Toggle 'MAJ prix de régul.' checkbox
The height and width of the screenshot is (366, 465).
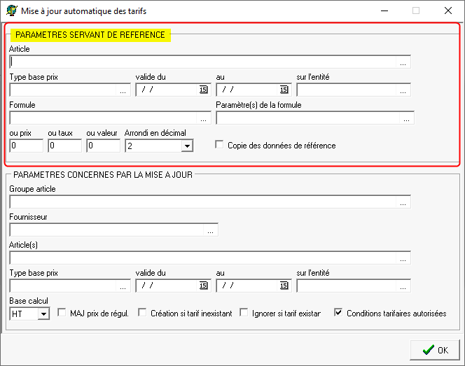coord(62,314)
